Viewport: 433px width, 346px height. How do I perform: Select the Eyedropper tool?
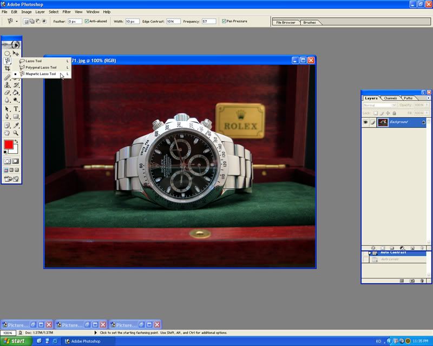click(x=16, y=125)
